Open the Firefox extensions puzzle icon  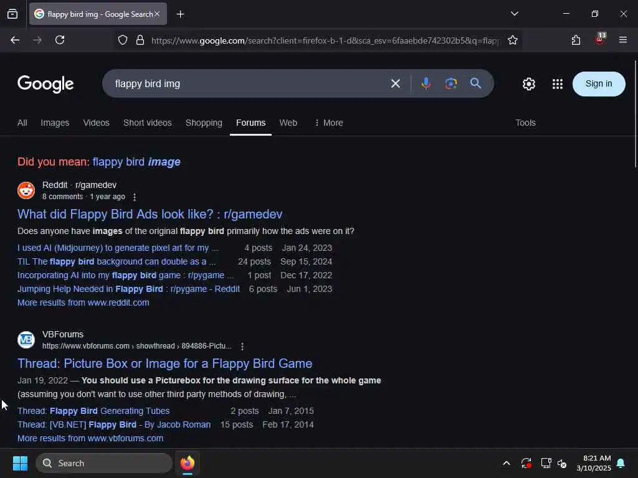tap(576, 40)
